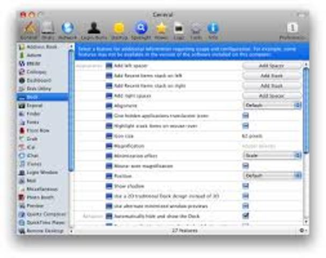Open the Minimization effect Scale dropdown
326x258 pixels.
click(x=272, y=155)
